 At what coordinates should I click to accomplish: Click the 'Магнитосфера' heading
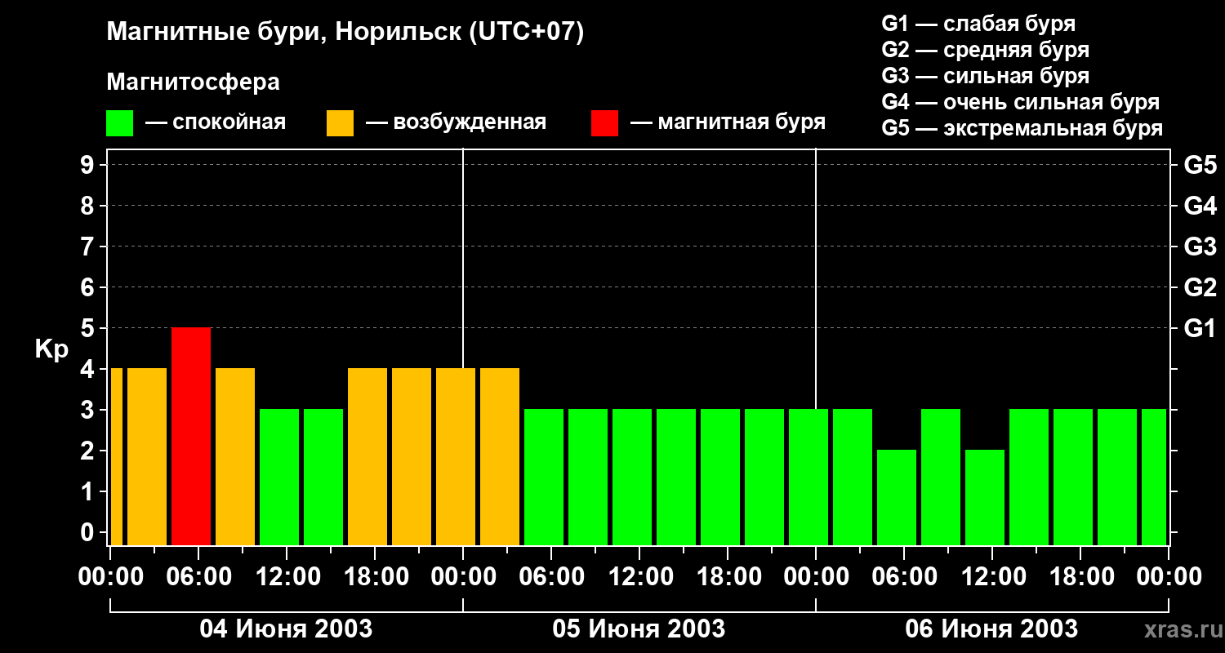193,82
